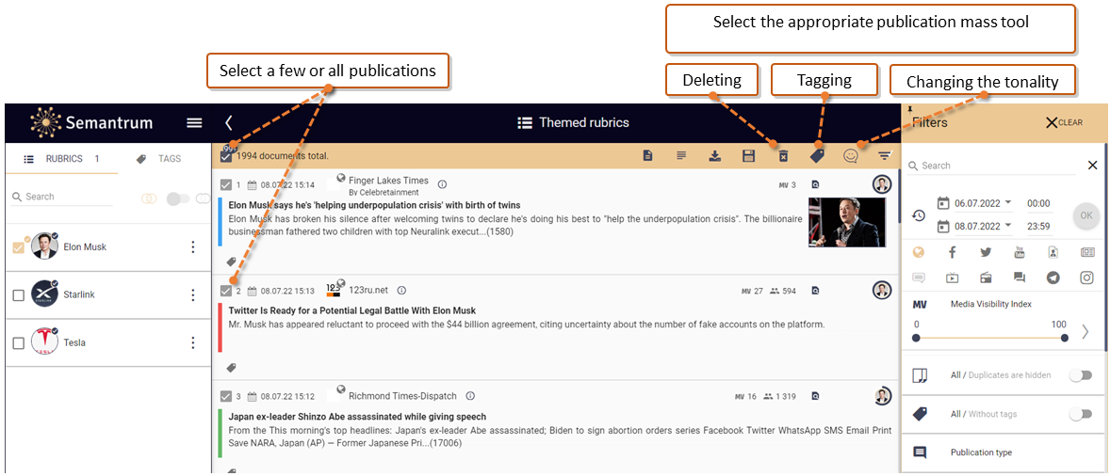
Task: Expand Media Visibility Index arrow
Action: click(x=1086, y=331)
